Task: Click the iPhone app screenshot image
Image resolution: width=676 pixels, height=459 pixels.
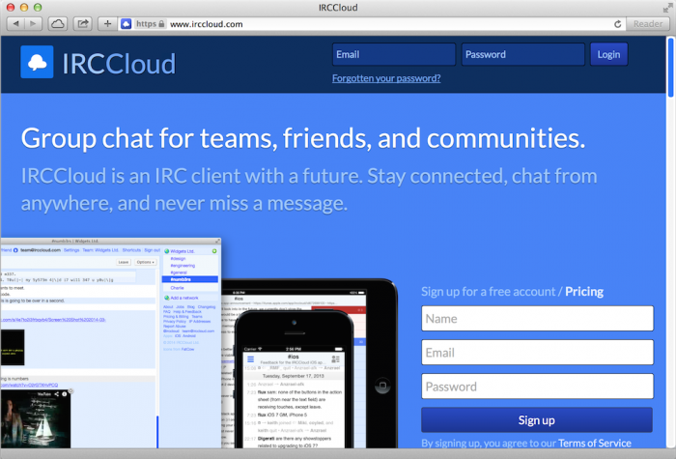Action: (x=295, y=382)
